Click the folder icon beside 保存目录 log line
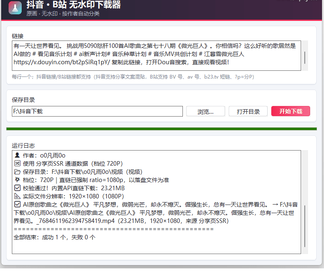The image size is (324, 279). pyautogui.click(x=17, y=172)
